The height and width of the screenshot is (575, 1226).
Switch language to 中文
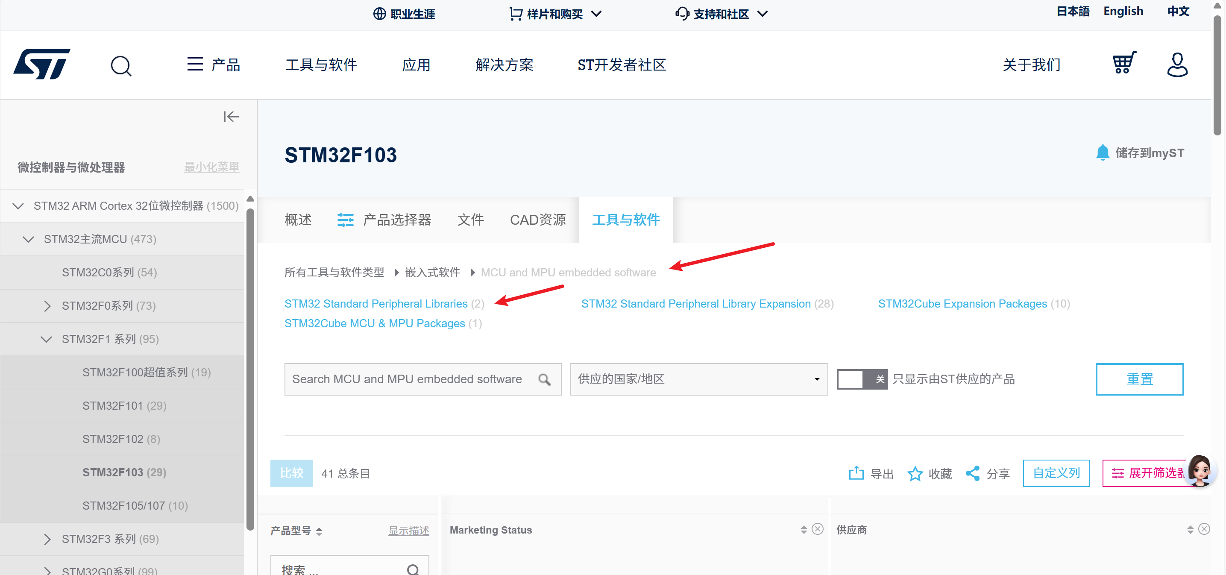click(1178, 11)
